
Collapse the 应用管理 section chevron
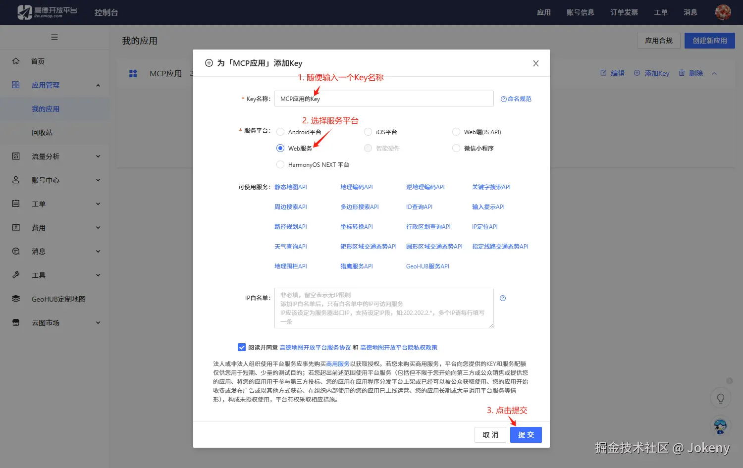98,85
